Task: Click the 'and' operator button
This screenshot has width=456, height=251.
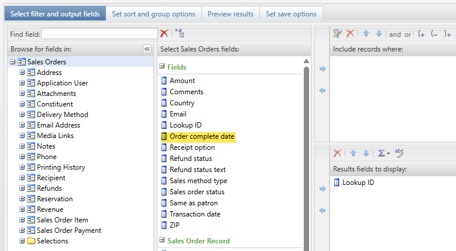Action: coord(395,35)
